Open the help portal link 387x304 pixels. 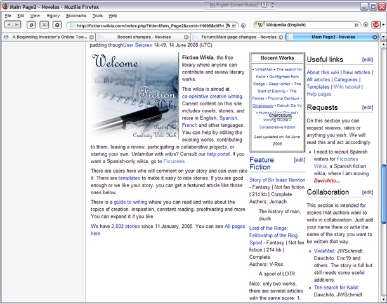pyautogui.click(x=218, y=154)
